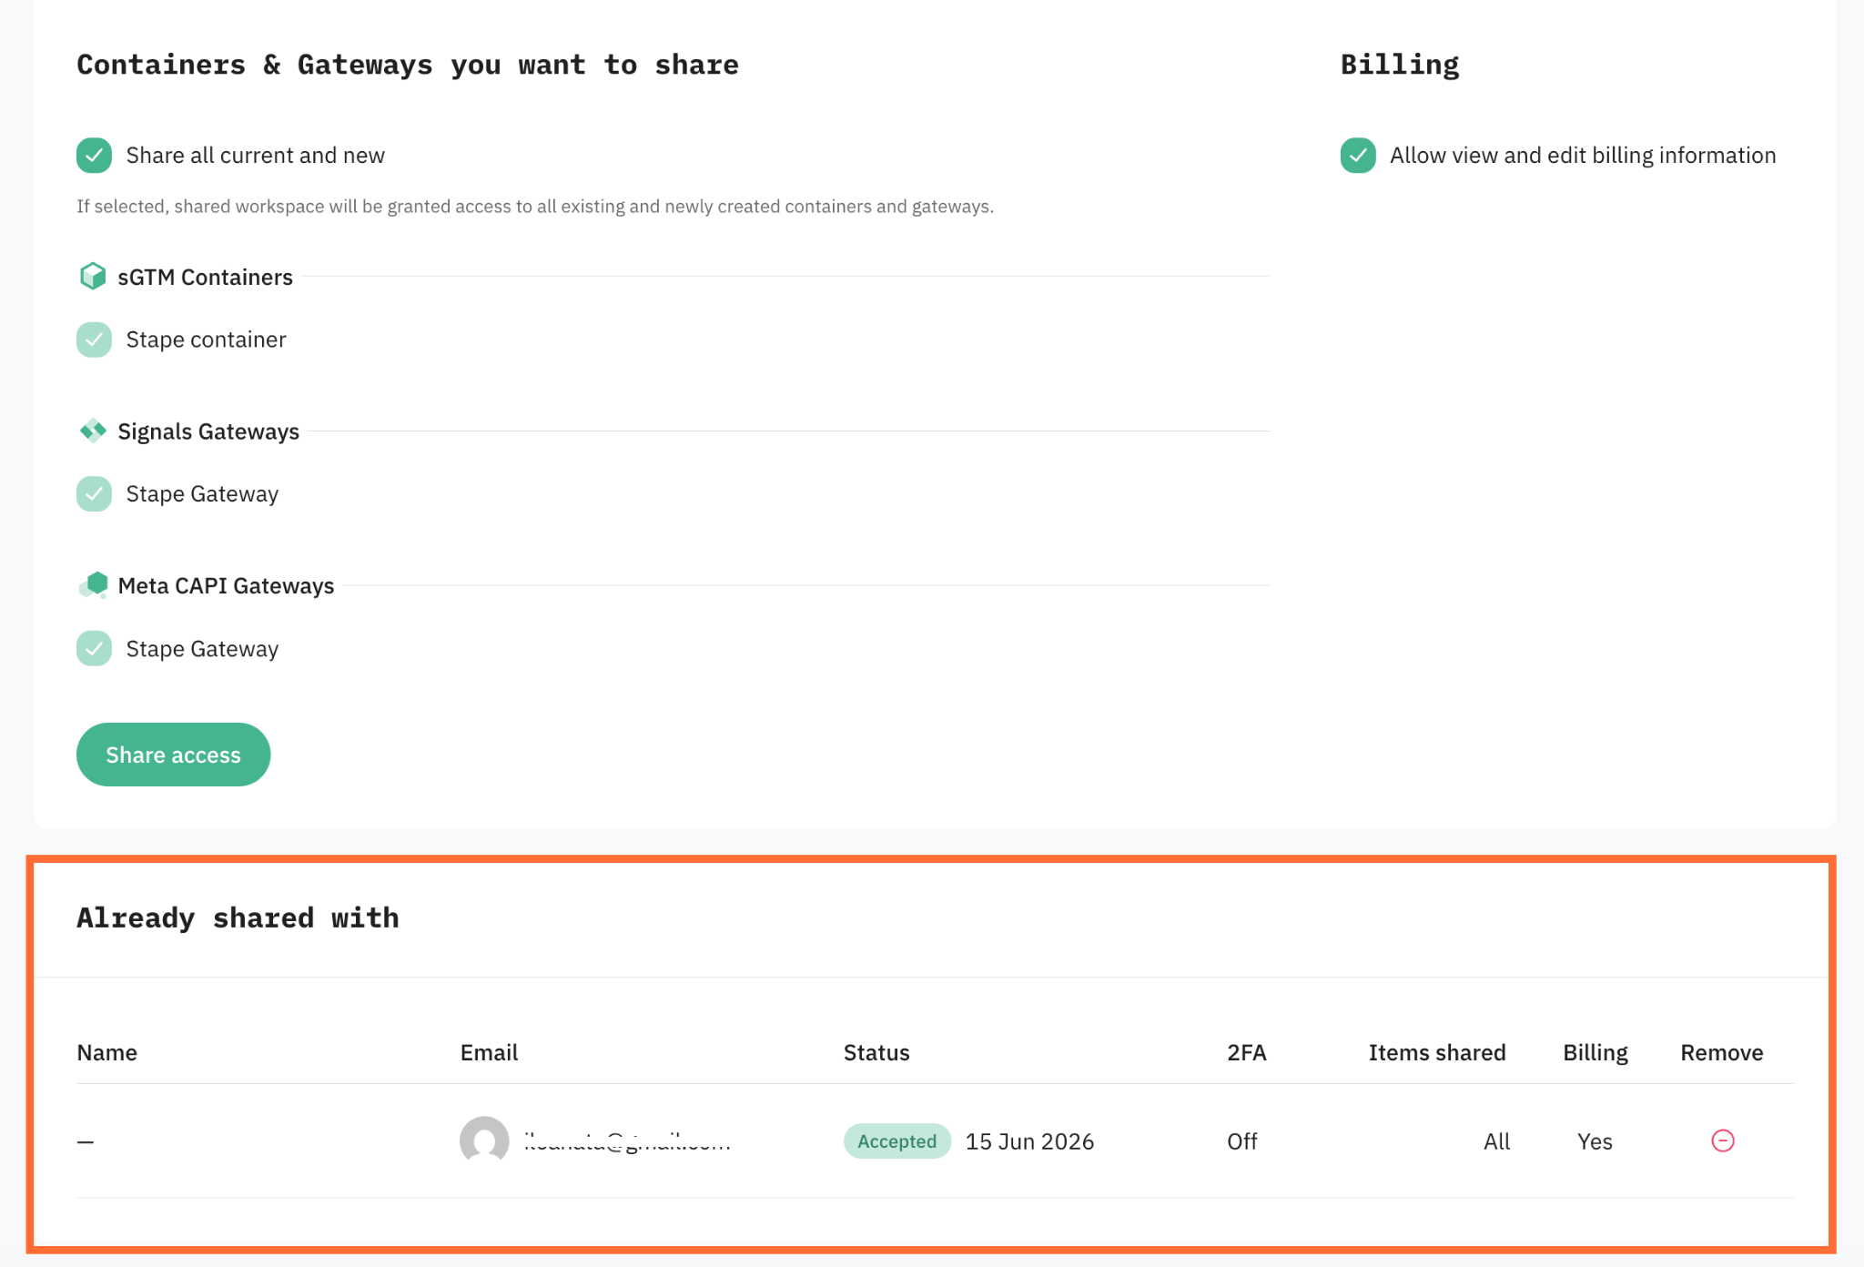Click the 15 Jun 2026 date
Image resolution: width=1864 pixels, height=1267 pixels.
[x=1029, y=1141]
